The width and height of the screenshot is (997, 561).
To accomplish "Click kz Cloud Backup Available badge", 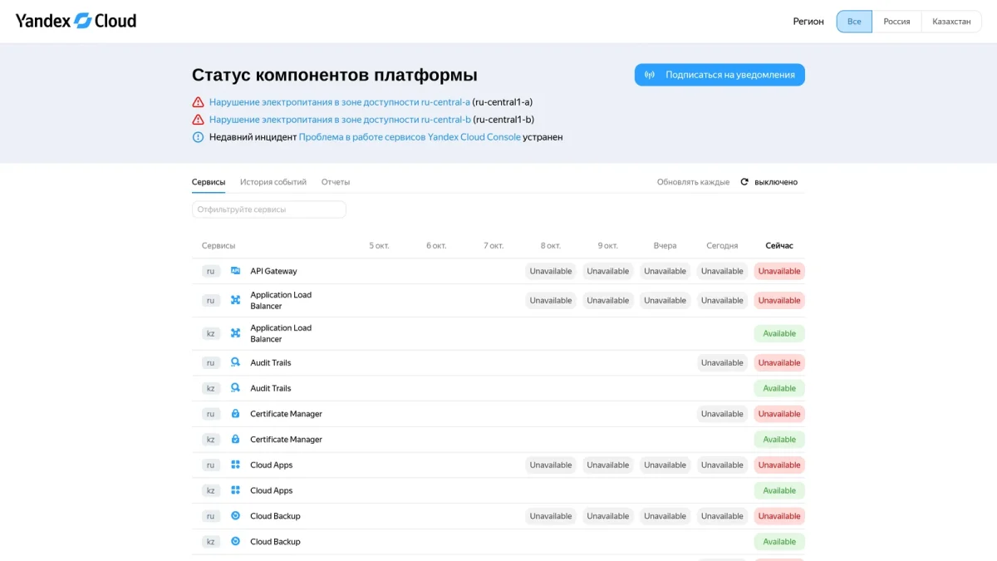I will point(779,541).
